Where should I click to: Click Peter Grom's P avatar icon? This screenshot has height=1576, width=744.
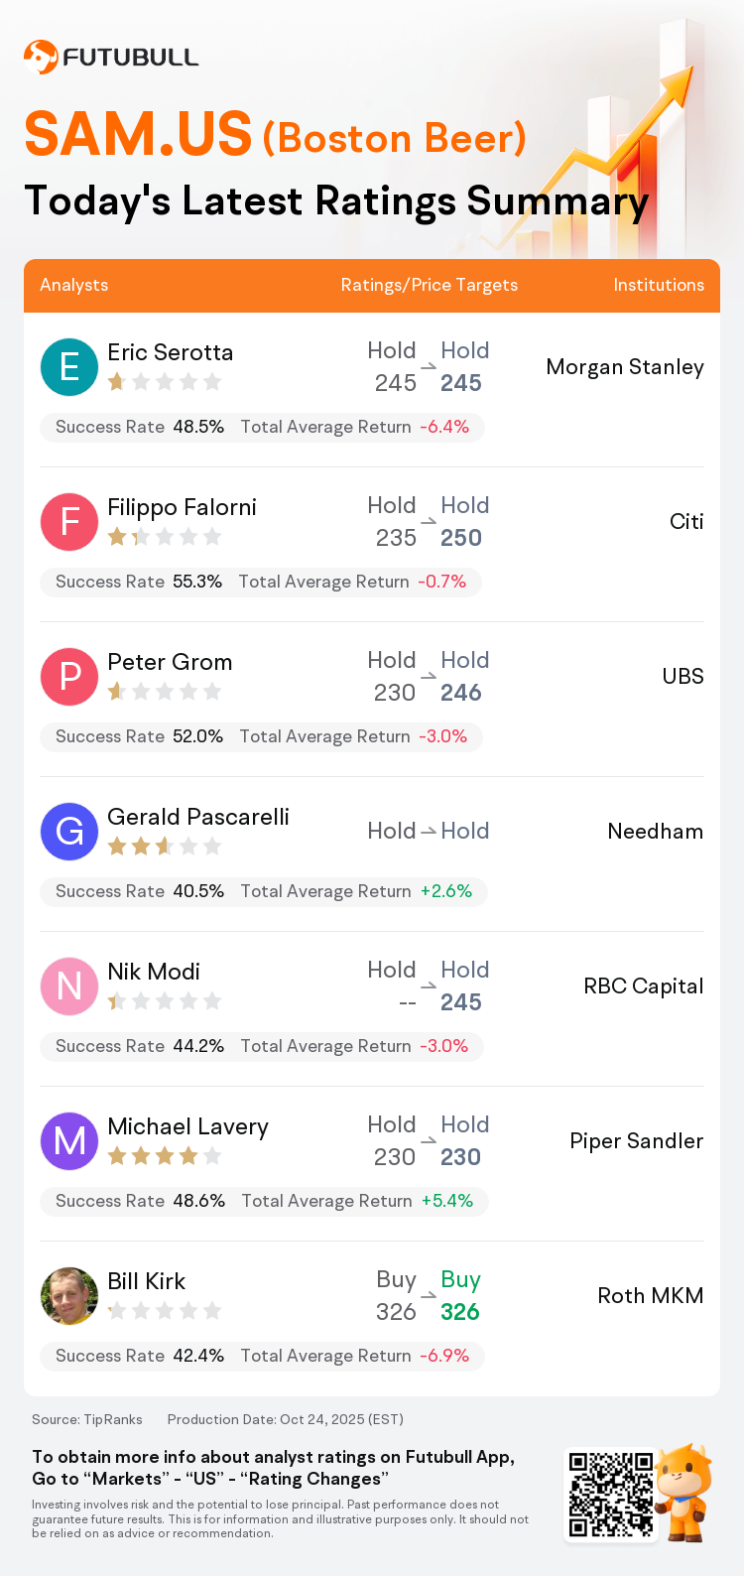69,677
